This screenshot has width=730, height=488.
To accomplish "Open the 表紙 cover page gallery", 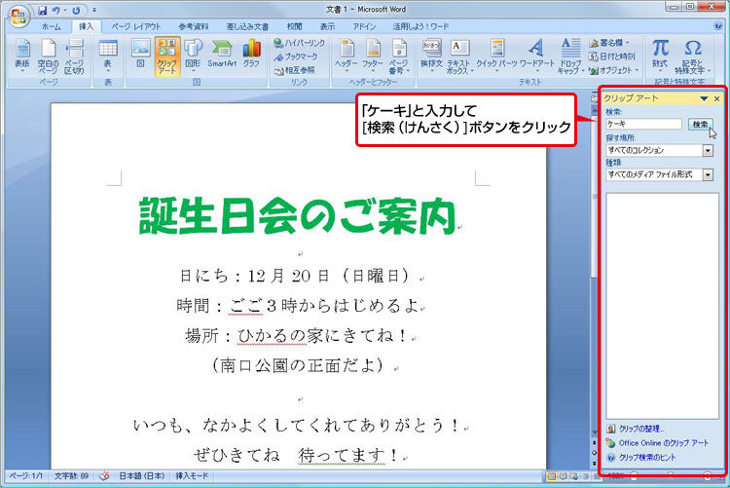I will 21,56.
